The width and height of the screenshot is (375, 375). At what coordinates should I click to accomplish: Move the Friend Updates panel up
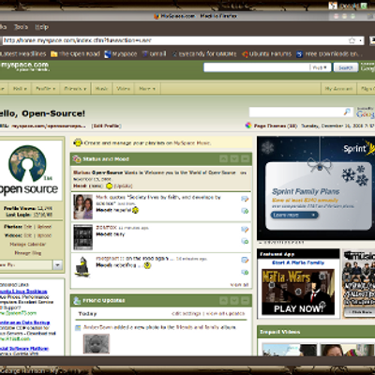[x=223, y=301]
